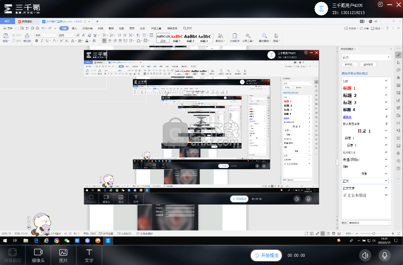Viewport: 403px width, 265px height.
Task: Toggle underline formatting
Action: (47, 41)
